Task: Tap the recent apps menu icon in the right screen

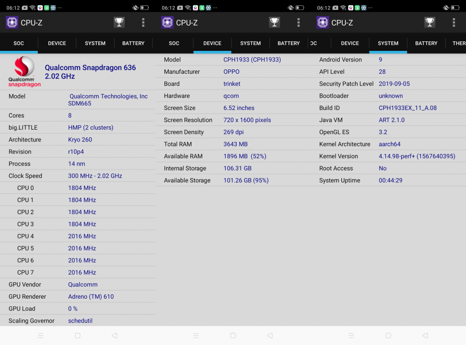Action: [x=351, y=335]
